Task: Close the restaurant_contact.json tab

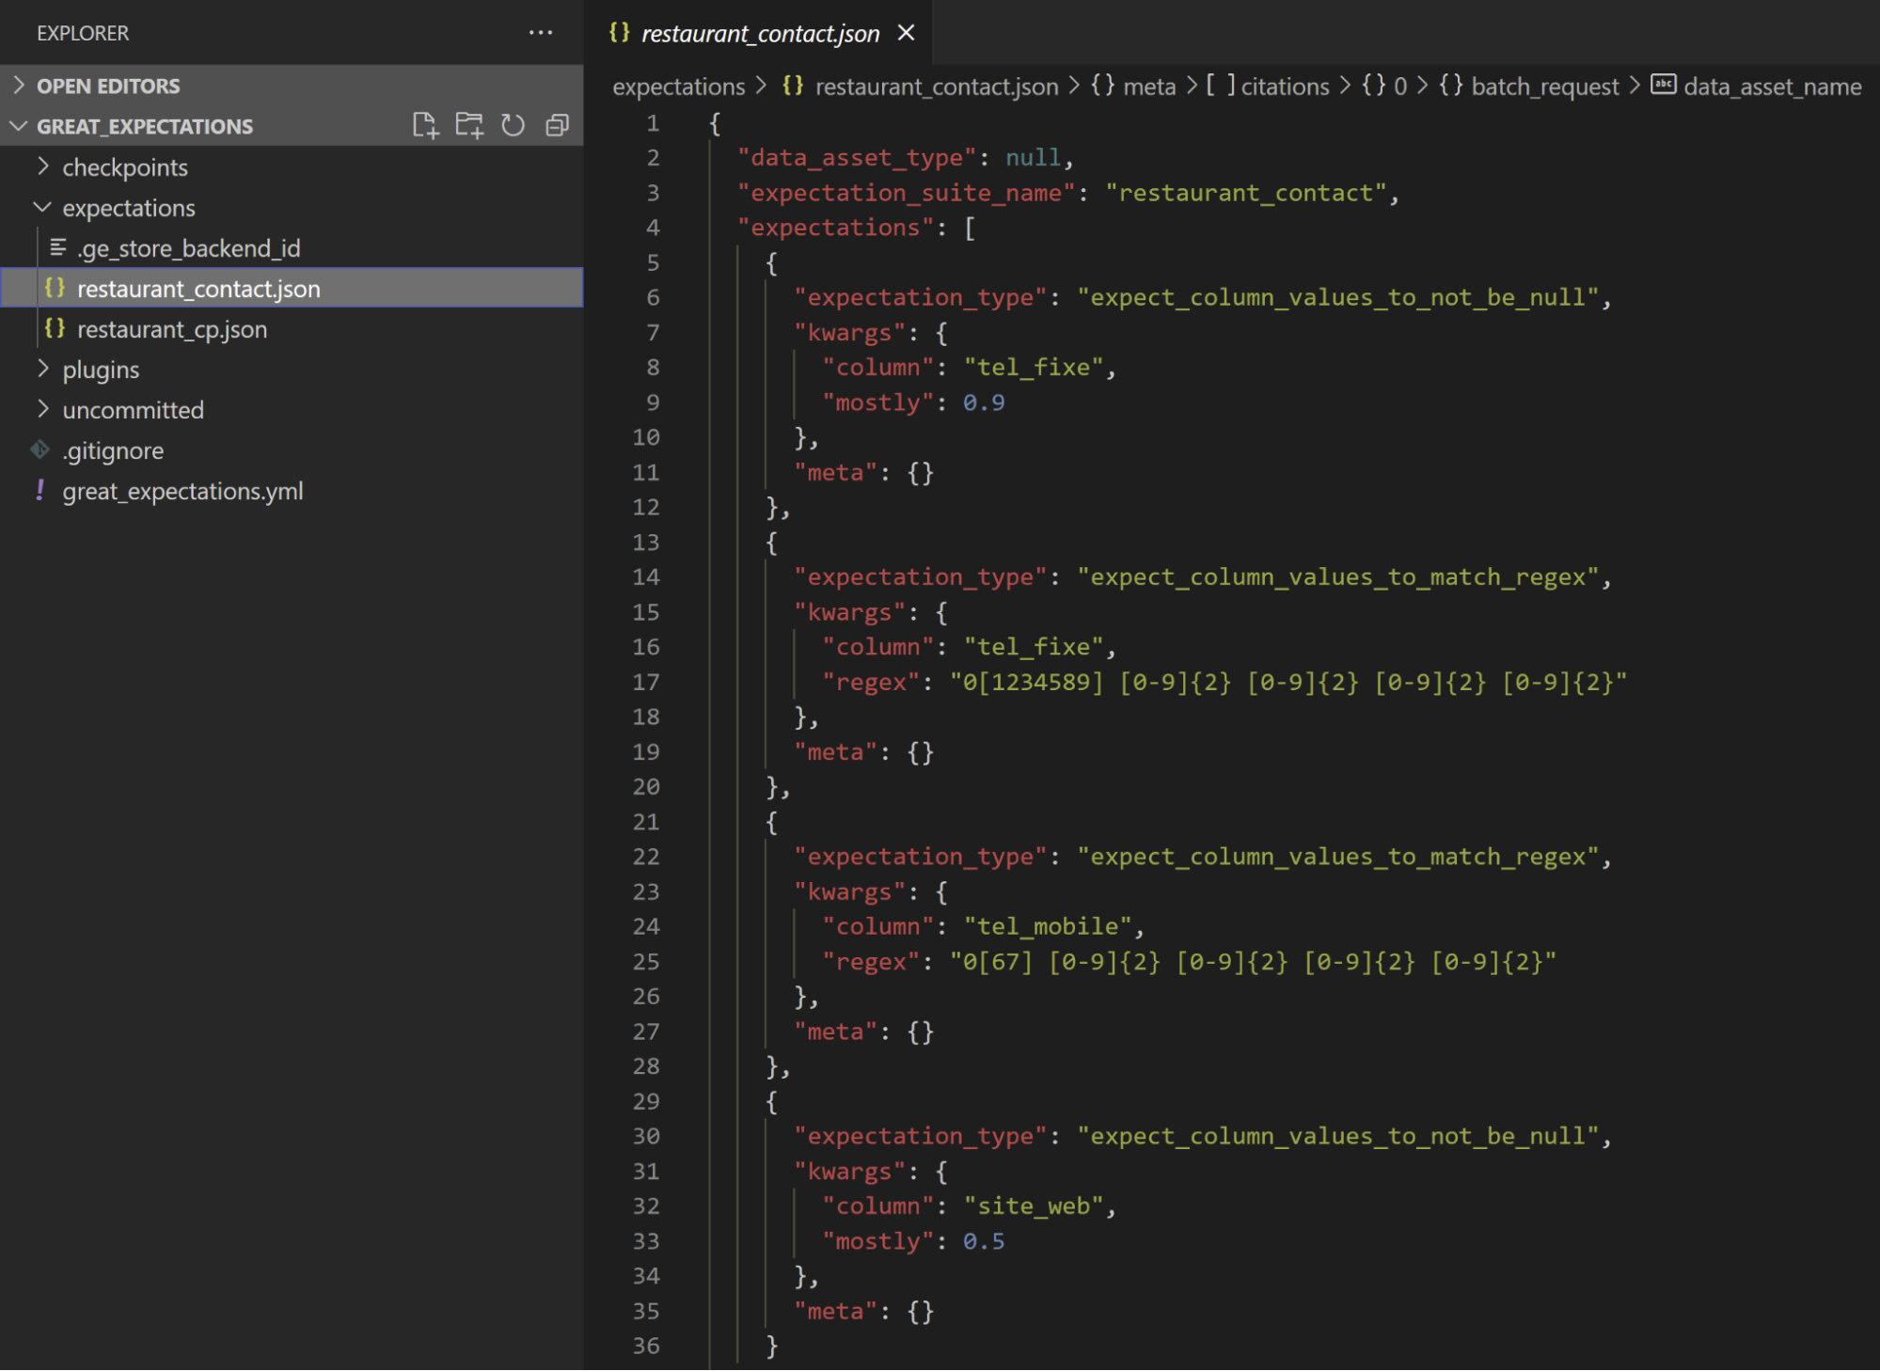Action: [906, 33]
